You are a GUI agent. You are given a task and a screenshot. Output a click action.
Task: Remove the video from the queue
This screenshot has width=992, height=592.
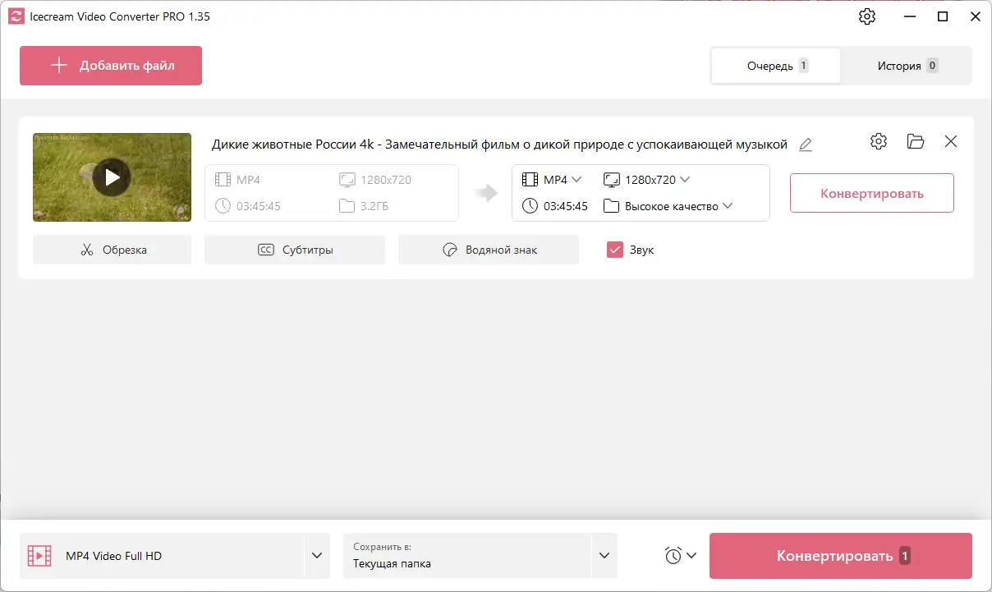click(950, 141)
